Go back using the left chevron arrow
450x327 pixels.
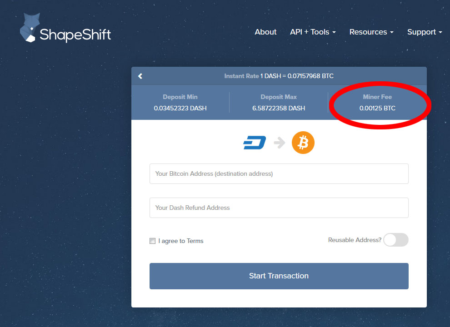140,76
